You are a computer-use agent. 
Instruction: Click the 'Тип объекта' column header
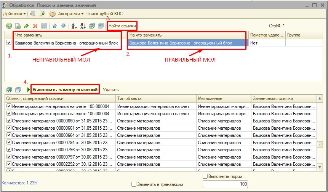pos(155,98)
